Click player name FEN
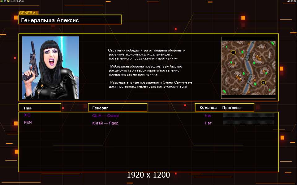This screenshot has height=185, width=297. click(x=28, y=122)
